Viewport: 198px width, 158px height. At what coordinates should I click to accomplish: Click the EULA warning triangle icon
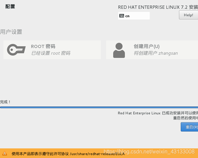[5, 153]
